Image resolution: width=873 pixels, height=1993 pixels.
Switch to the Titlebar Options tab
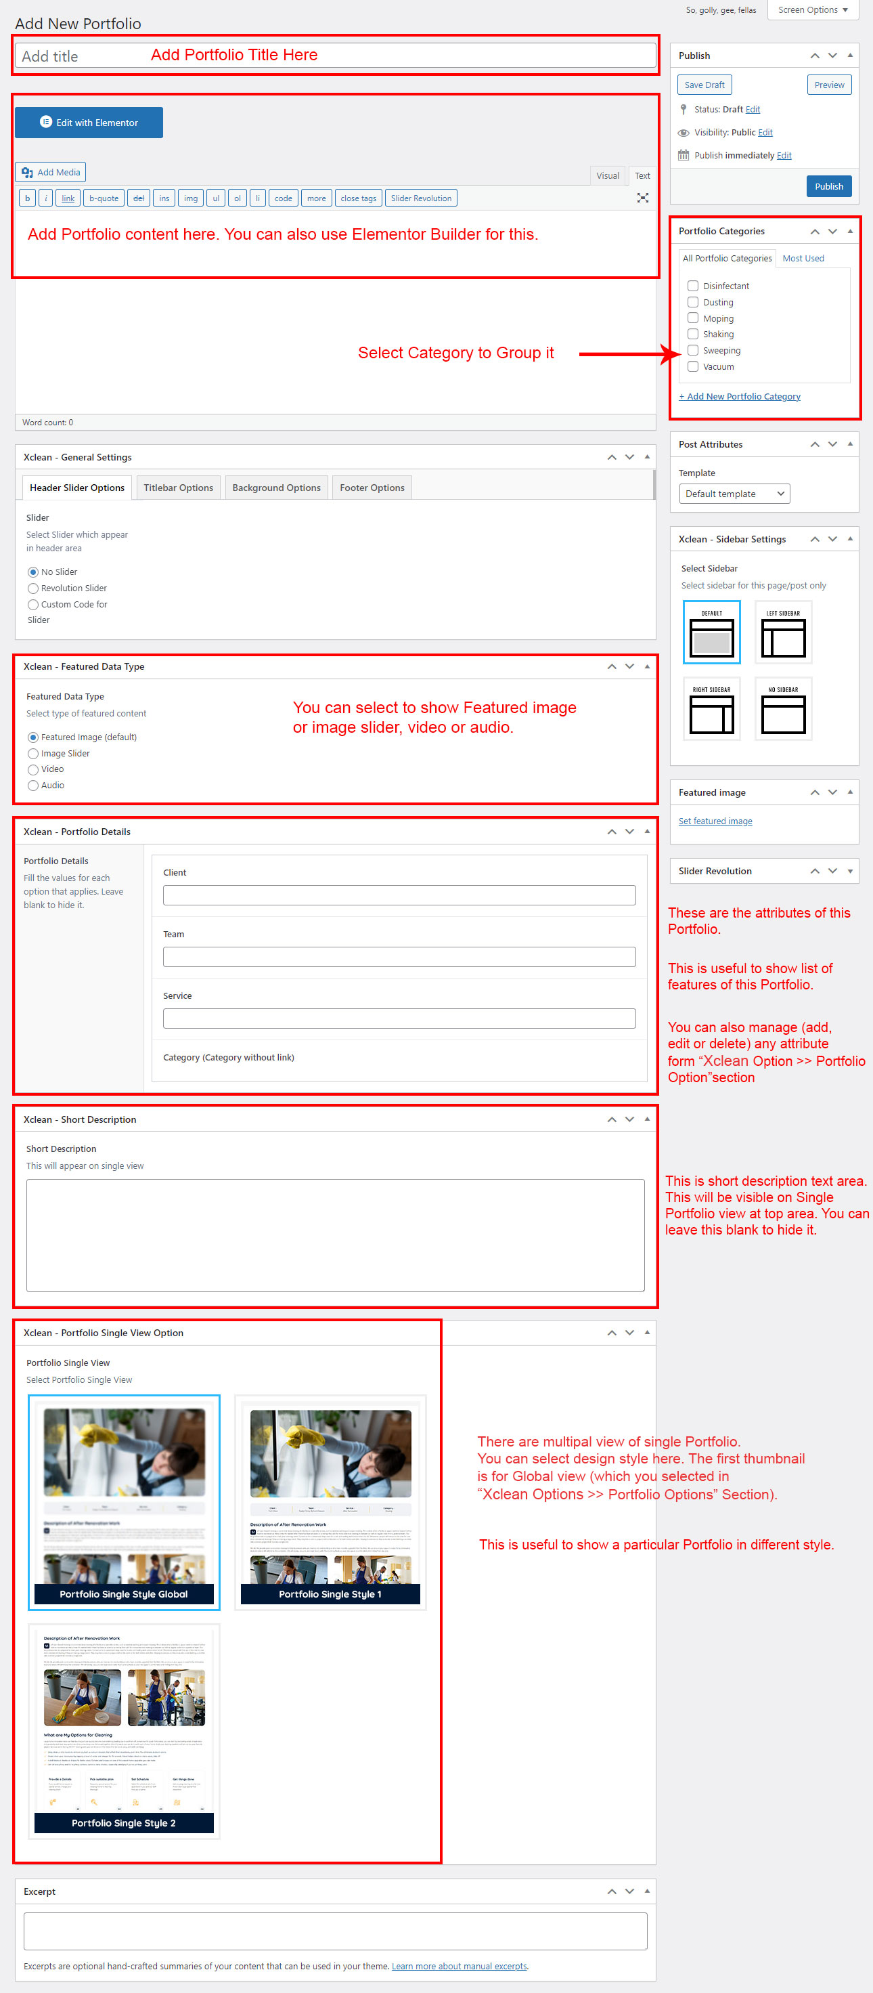tap(178, 488)
